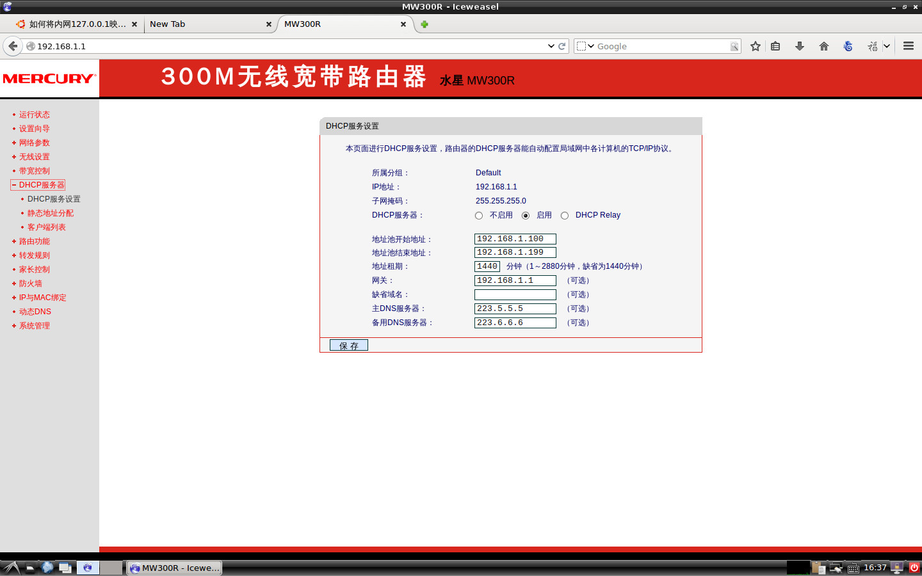Viewport: 922px width, 576px height.
Task: Open DHCP服务设置 submenu link
Action: coord(54,199)
